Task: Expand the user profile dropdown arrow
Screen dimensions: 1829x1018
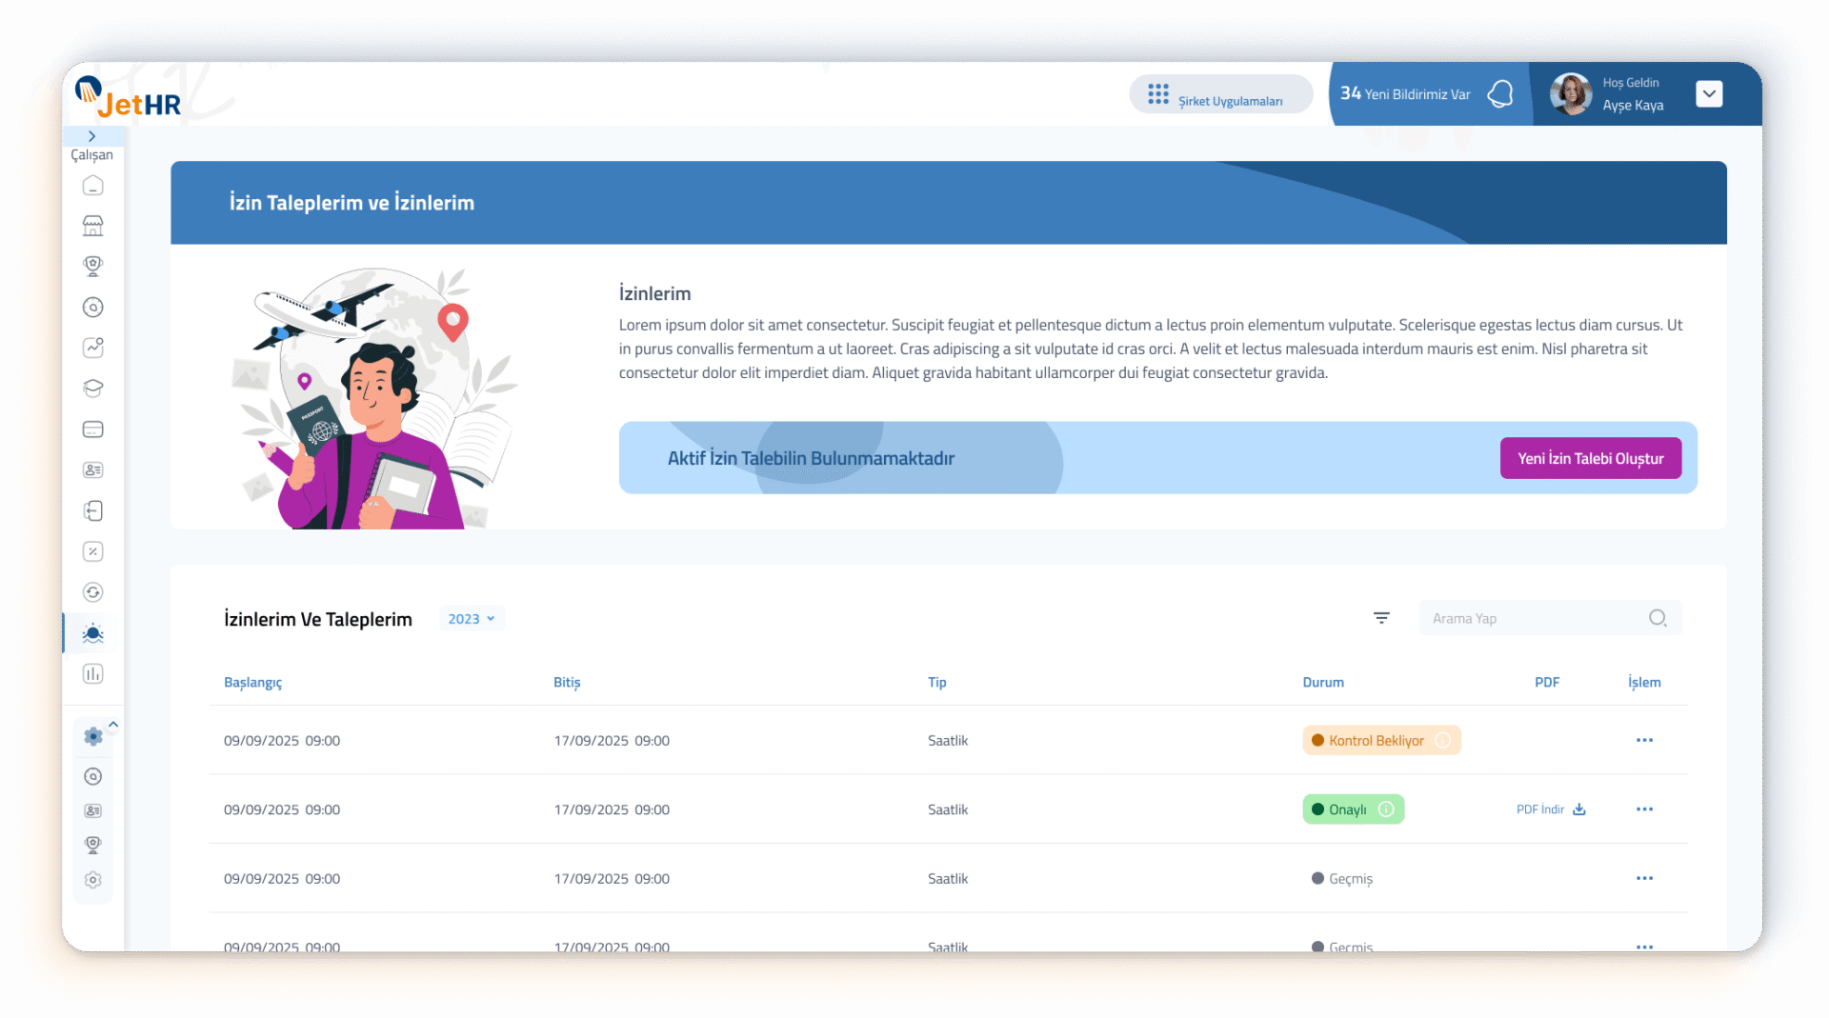Action: pos(1709,93)
